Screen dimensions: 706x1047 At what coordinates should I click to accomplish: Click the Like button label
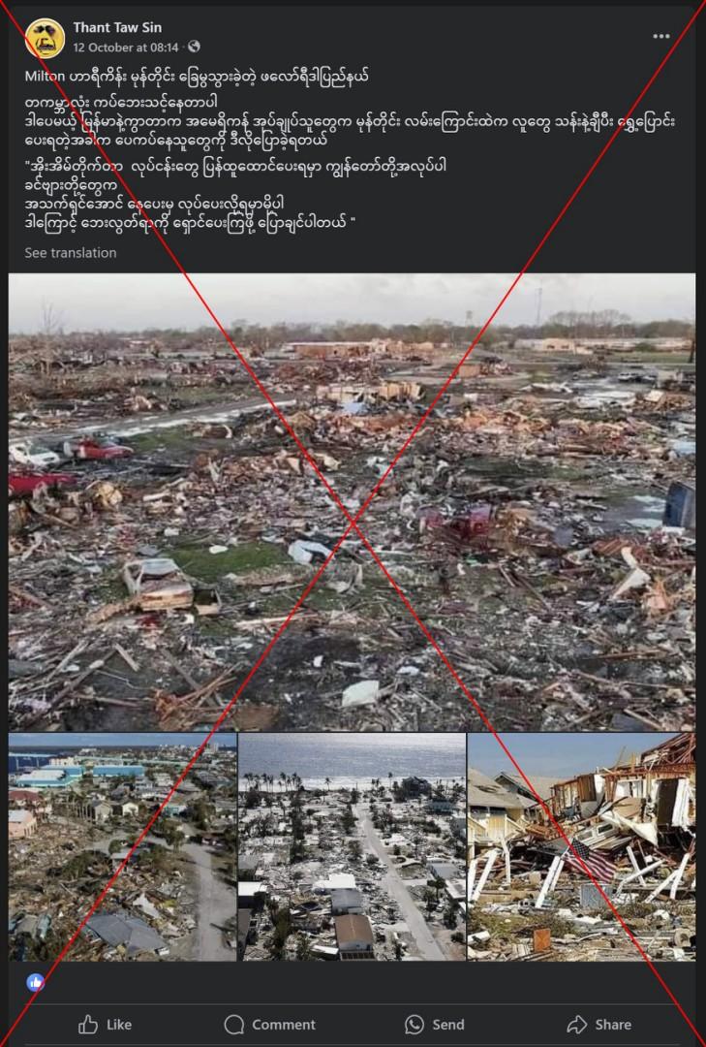click(x=119, y=1025)
